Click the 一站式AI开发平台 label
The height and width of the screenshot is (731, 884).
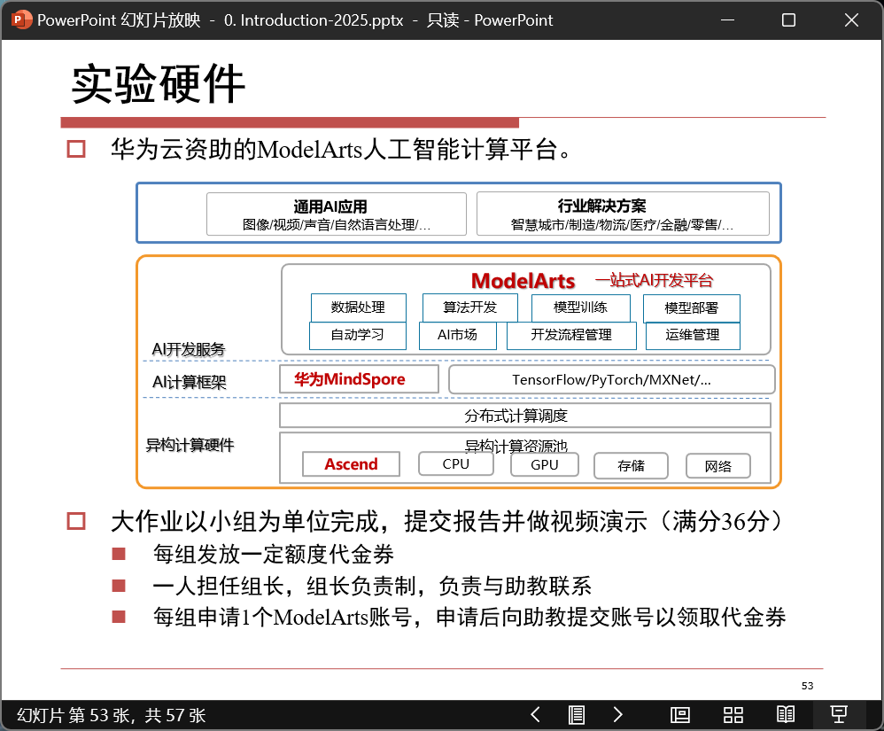(654, 280)
